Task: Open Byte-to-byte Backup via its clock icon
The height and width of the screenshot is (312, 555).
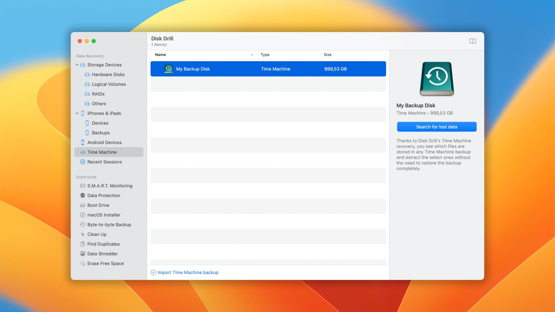Action: coord(83,225)
